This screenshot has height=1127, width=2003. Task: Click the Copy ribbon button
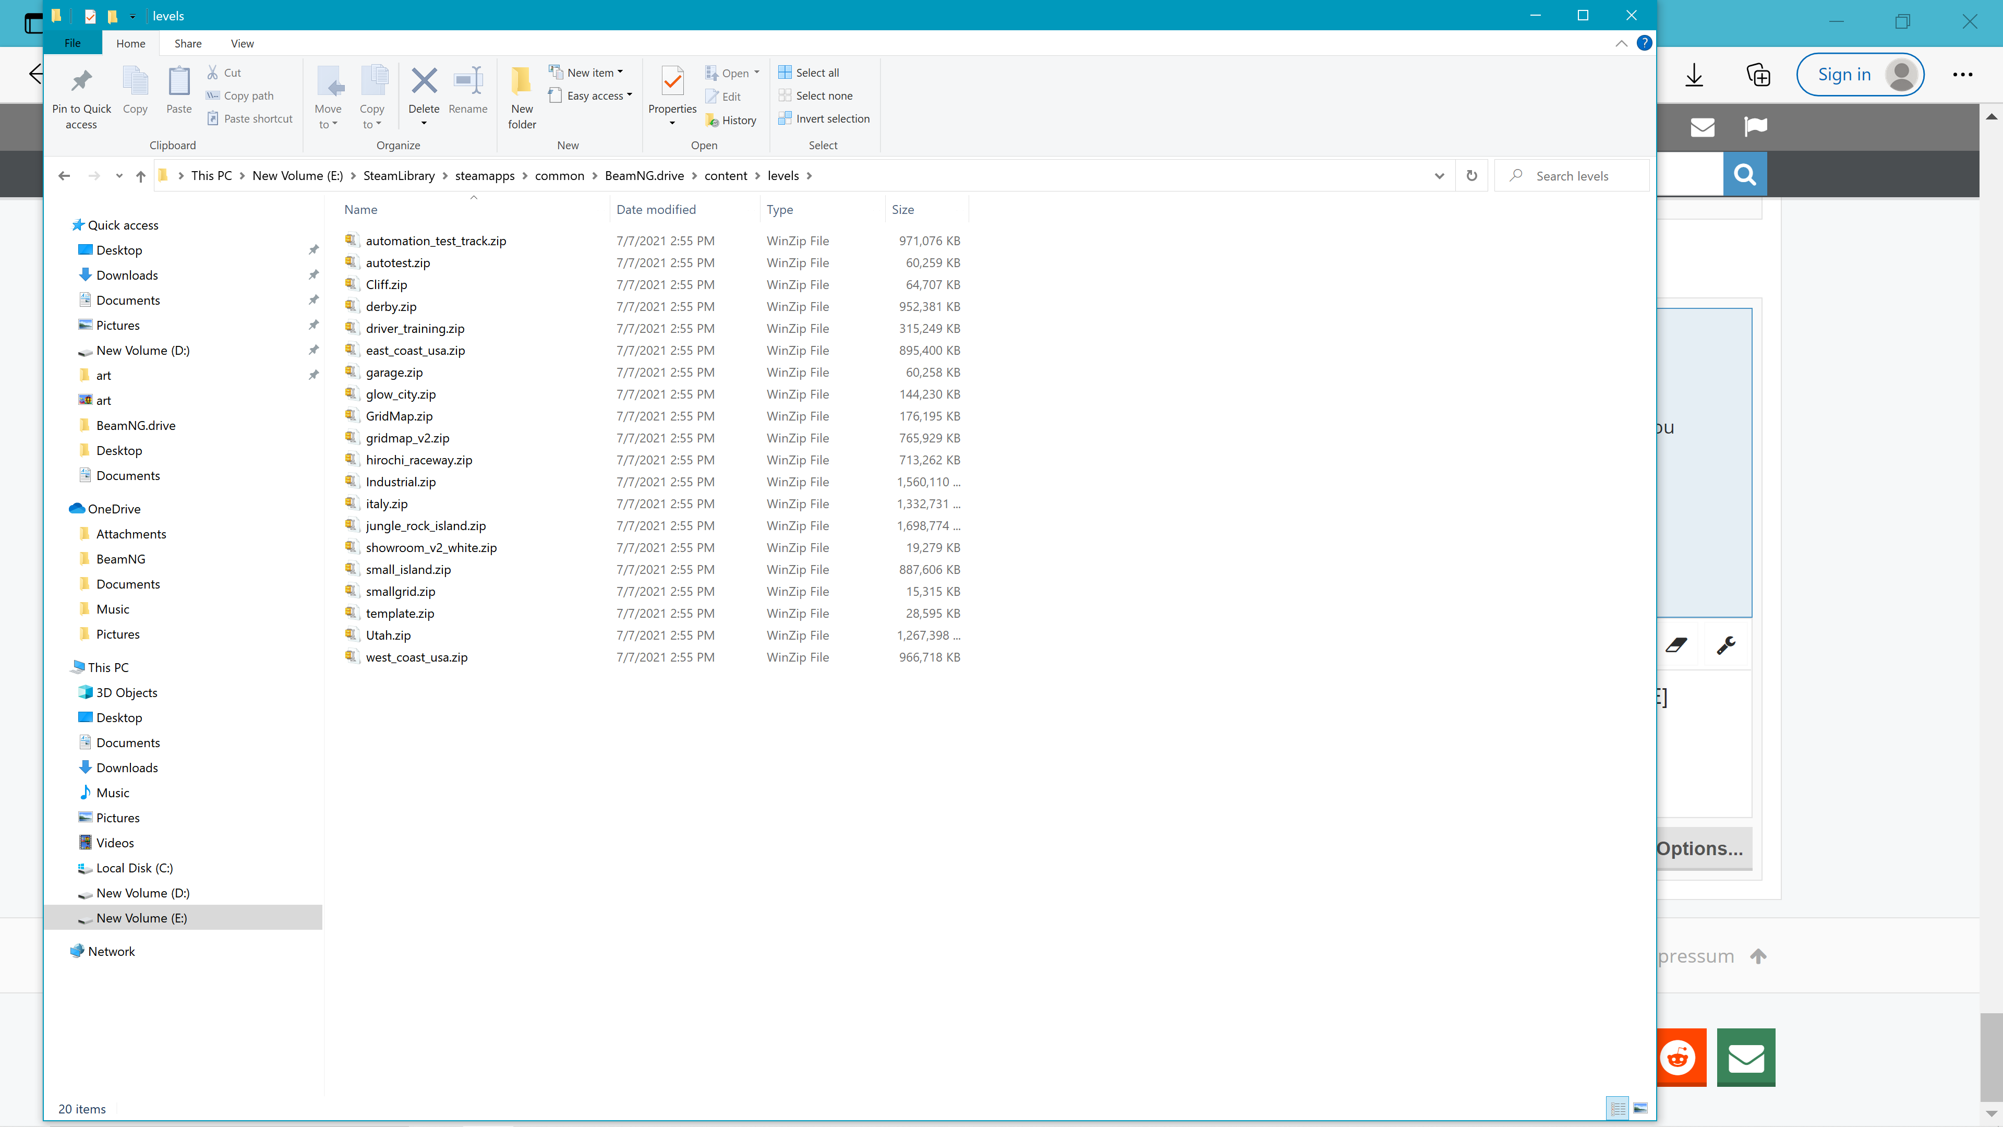tap(135, 90)
